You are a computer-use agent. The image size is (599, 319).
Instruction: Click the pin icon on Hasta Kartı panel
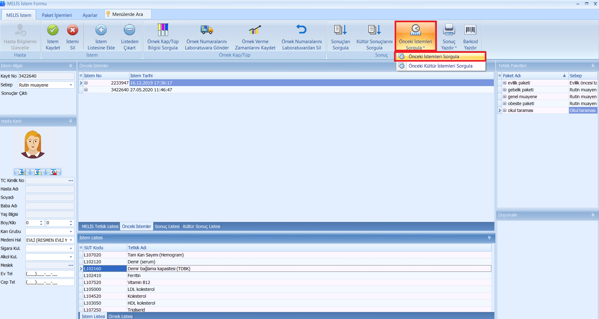pos(71,121)
